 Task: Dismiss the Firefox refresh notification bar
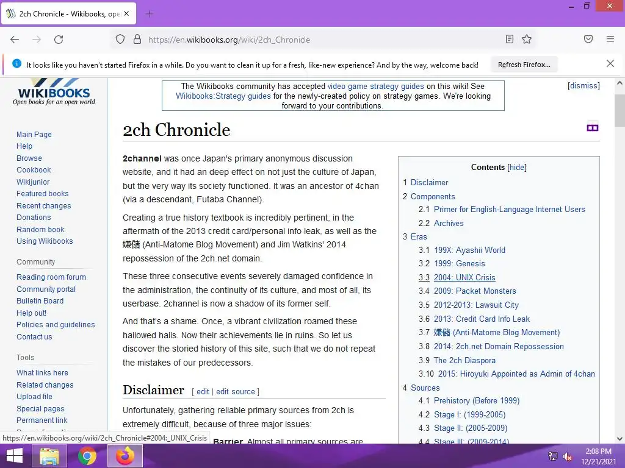[610, 63]
